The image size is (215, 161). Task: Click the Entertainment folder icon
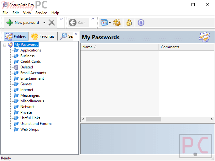click(16, 78)
